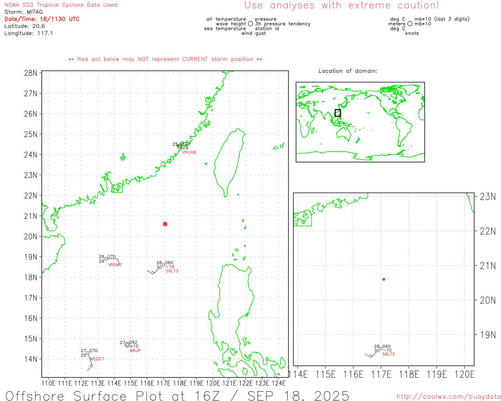501x401 pixels.
Task: Click the 'knots' units label
Action: (412, 33)
